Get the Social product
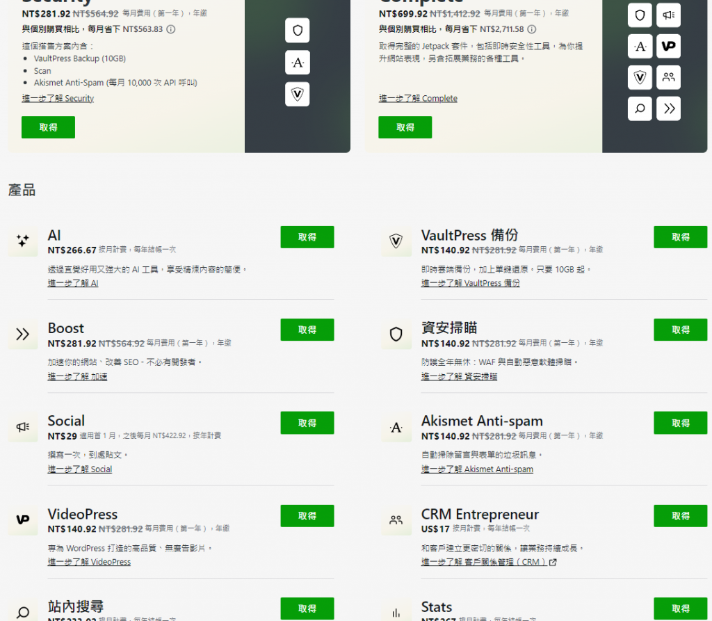This screenshot has height=621, width=712. tap(307, 423)
